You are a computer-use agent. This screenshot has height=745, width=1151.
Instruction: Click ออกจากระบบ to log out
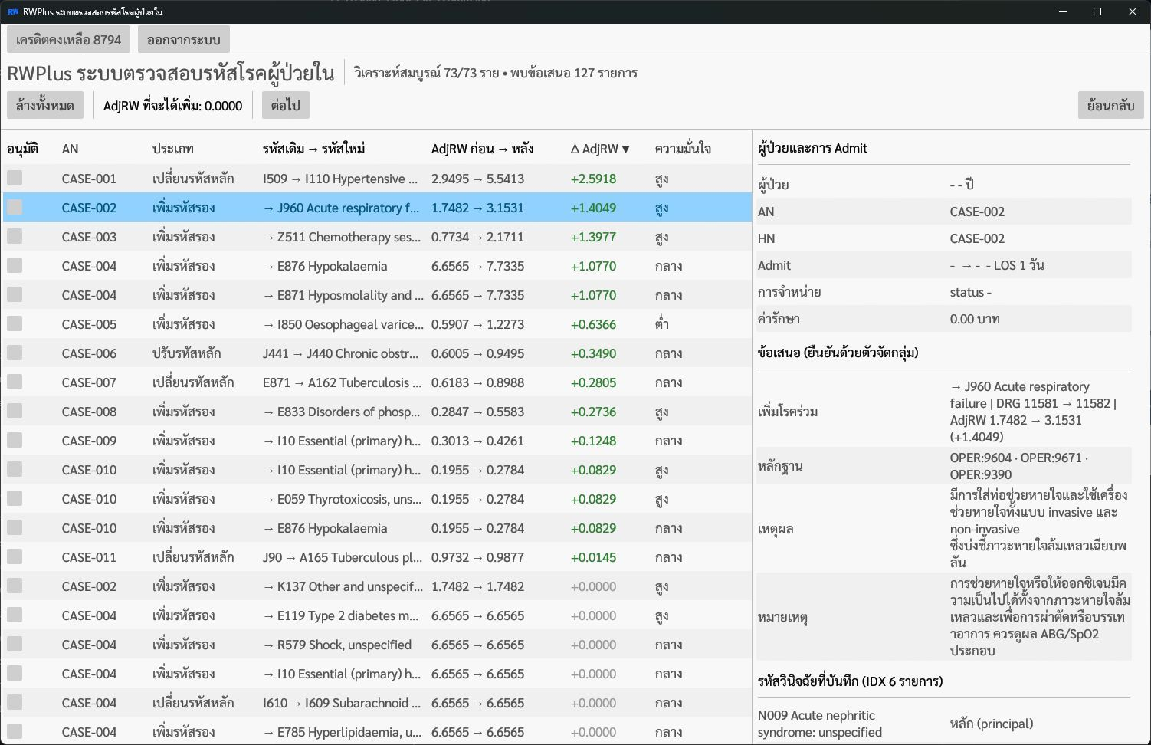pyautogui.click(x=184, y=39)
